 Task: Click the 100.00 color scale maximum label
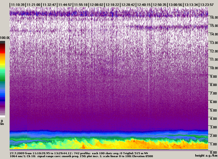click(x=5, y=38)
